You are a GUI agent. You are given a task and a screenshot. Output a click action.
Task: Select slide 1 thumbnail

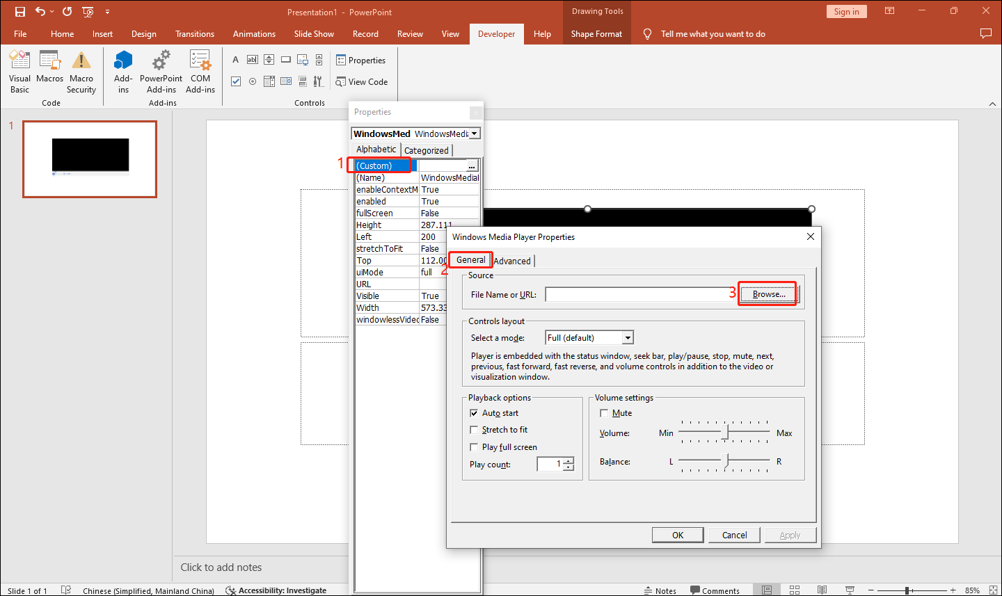point(90,159)
